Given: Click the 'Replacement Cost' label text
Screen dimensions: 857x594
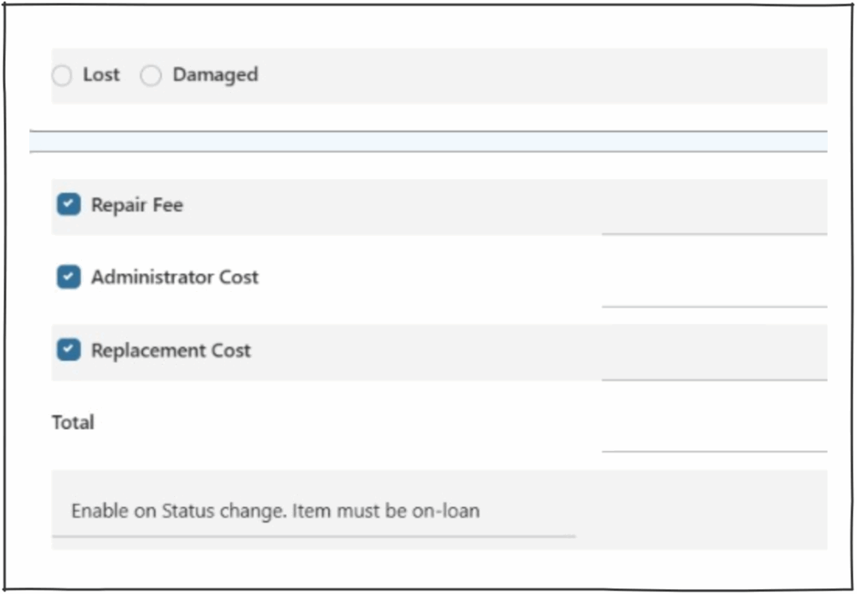Looking at the screenshot, I should click(x=171, y=351).
